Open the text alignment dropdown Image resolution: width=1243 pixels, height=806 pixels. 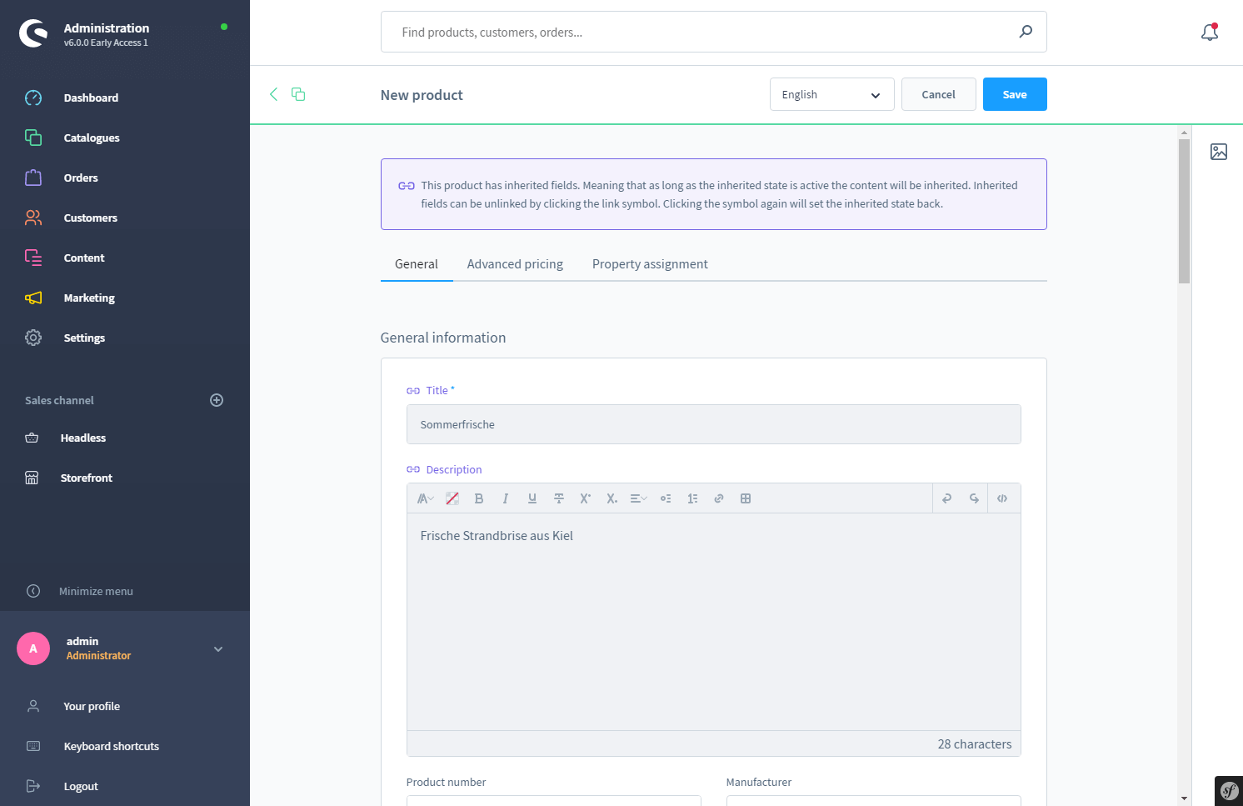pyautogui.click(x=639, y=498)
